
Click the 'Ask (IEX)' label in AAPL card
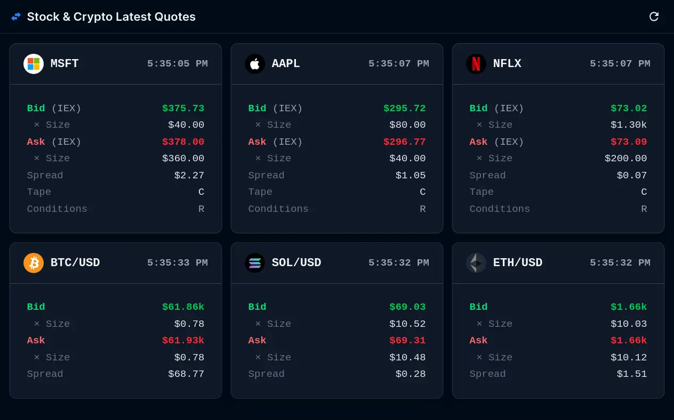click(276, 142)
